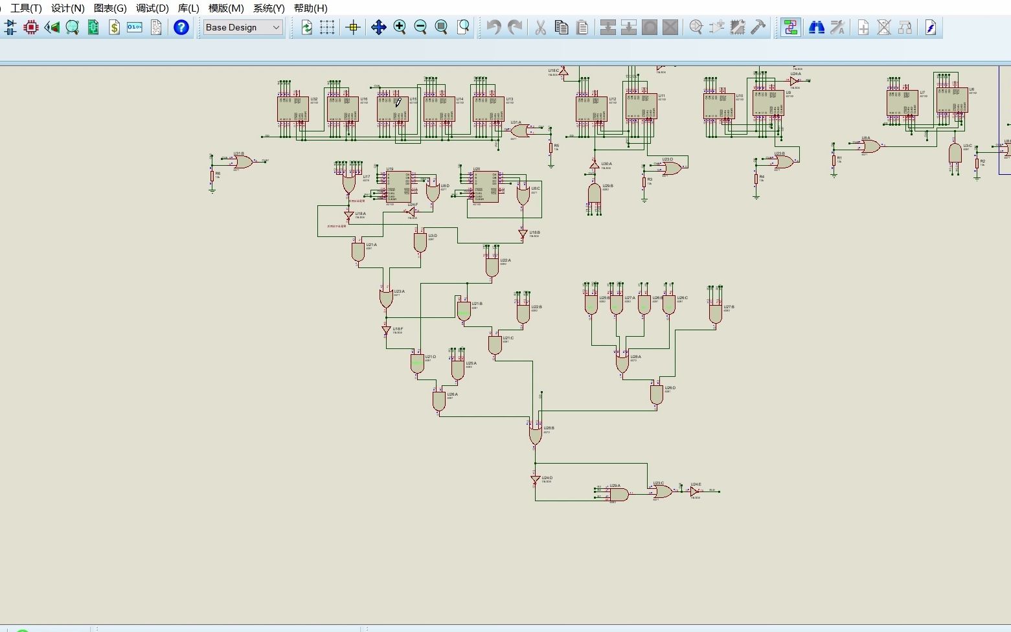Open the 系统(Y) menu
This screenshot has width=1011, height=632.
(x=269, y=8)
